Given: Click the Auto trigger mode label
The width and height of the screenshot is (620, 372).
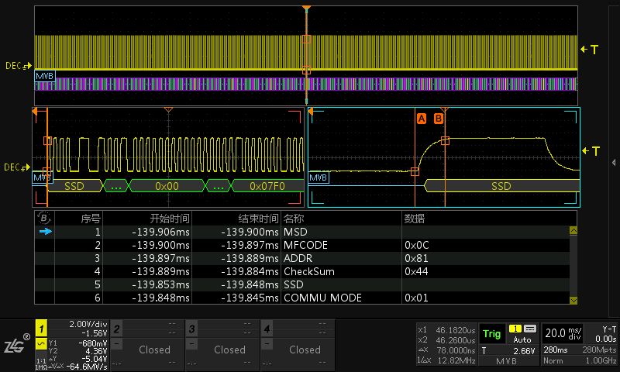Looking at the screenshot, I should pos(522,339).
